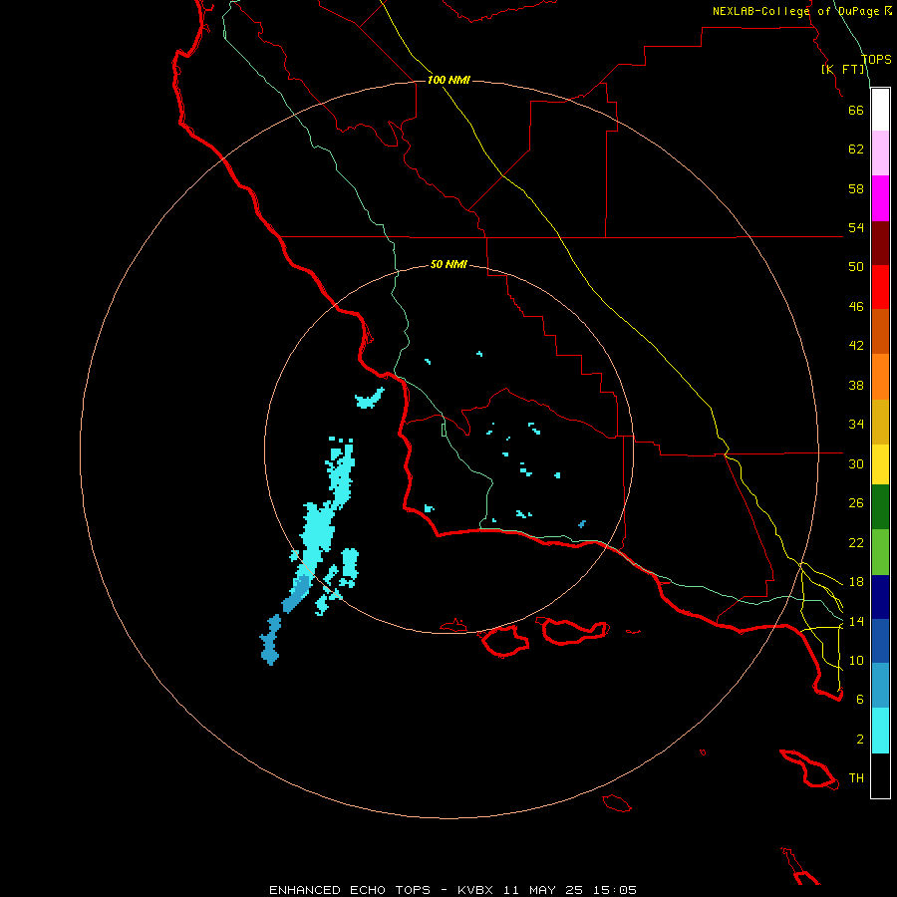Viewport: 897px width, 897px height.
Task: Click the magenta legend swatch
Action: coord(880,198)
